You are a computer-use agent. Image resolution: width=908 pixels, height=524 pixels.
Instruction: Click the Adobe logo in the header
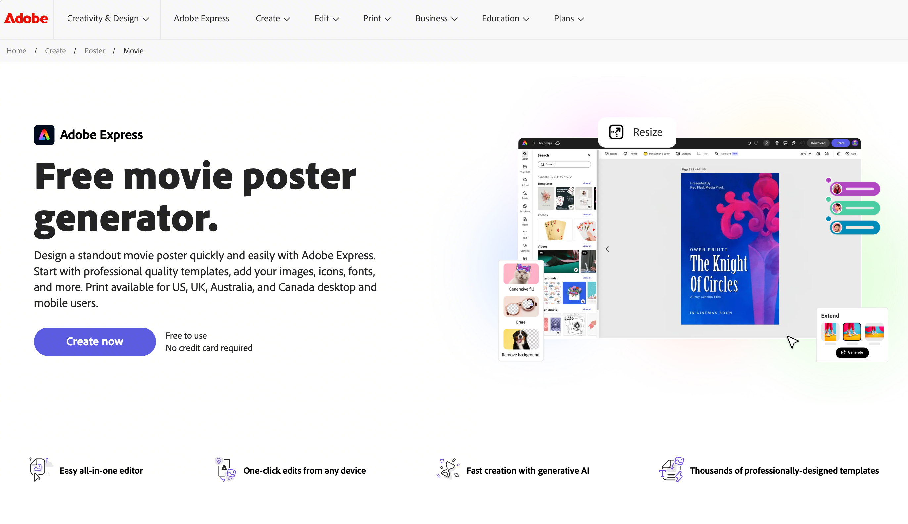click(26, 18)
